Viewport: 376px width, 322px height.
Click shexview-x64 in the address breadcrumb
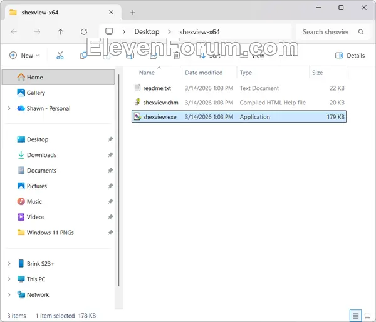199,32
